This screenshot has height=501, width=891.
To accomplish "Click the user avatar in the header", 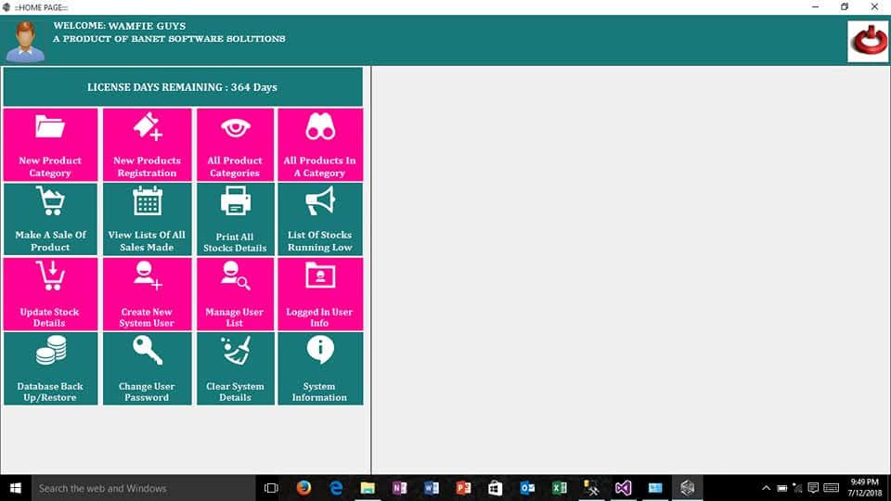I will coord(25,42).
